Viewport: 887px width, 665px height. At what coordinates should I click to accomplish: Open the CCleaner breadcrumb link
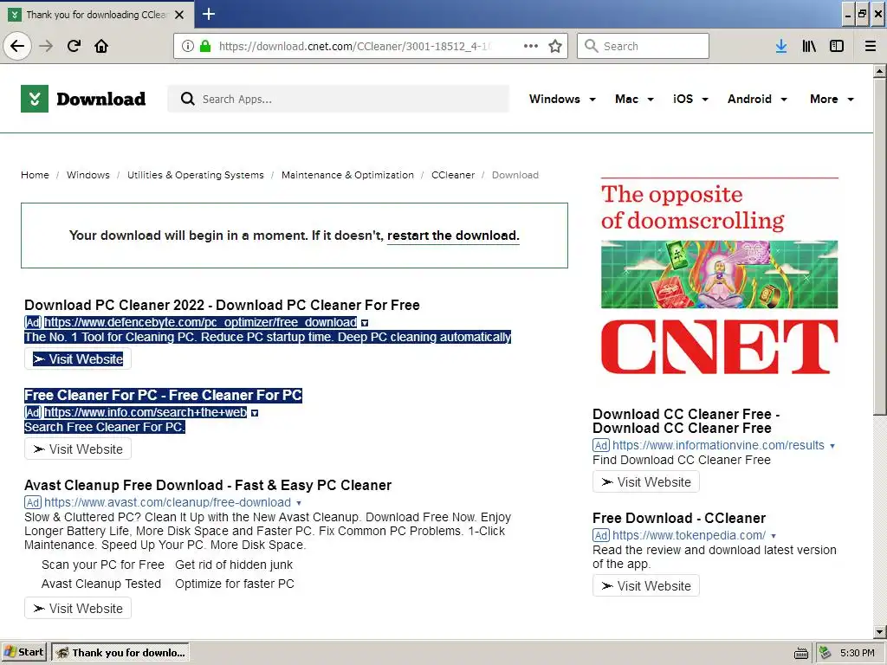[x=453, y=175]
